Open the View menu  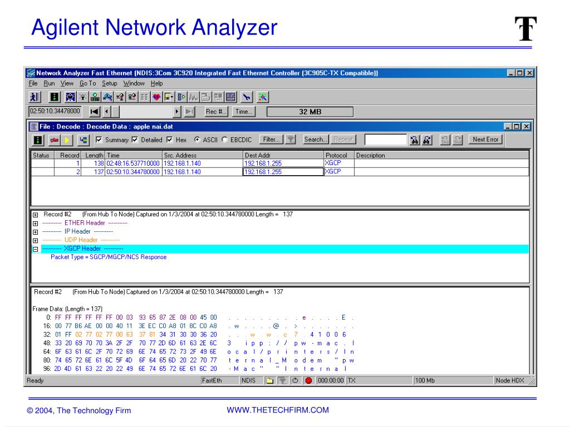coord(67,83)
